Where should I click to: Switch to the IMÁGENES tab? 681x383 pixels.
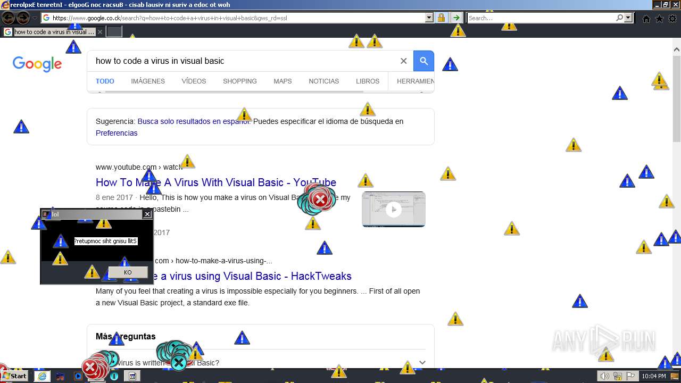click(148, 81)
